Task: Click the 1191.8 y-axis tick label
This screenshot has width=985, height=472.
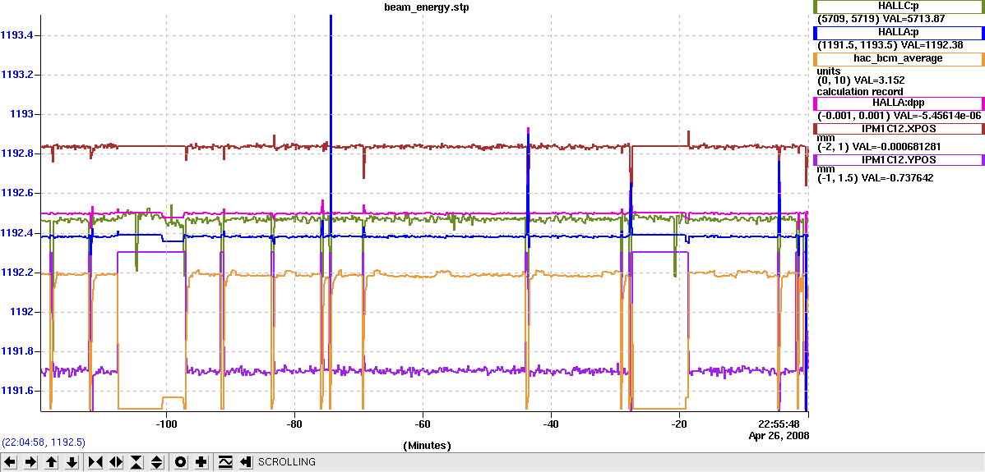Action: [x=17, y=351]
